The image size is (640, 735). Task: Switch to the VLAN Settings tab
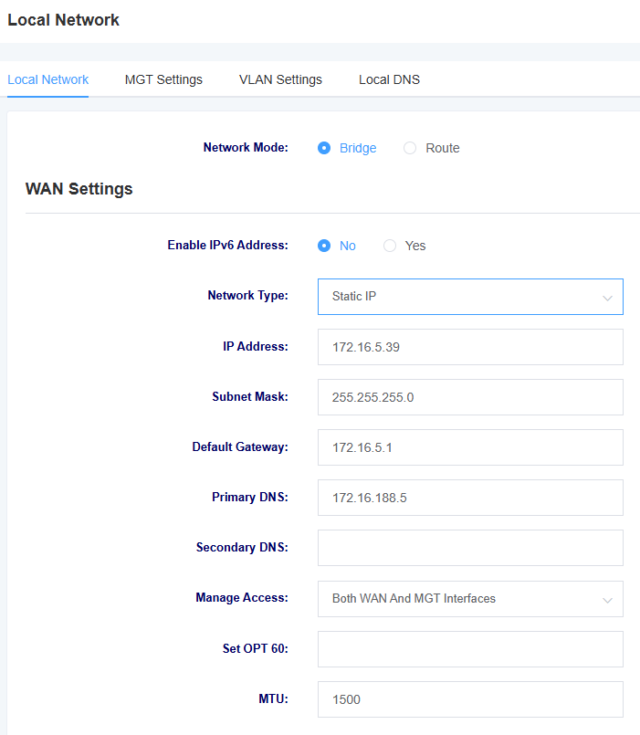[x=280, y=79]
